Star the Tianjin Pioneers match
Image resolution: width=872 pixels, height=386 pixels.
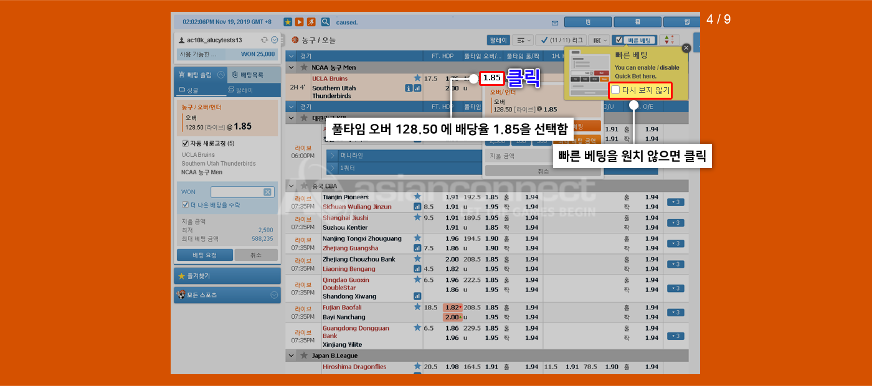click(x=417, y=196)
